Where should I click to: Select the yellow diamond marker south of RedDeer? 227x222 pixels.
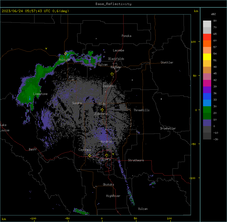[x=112, y=74]
